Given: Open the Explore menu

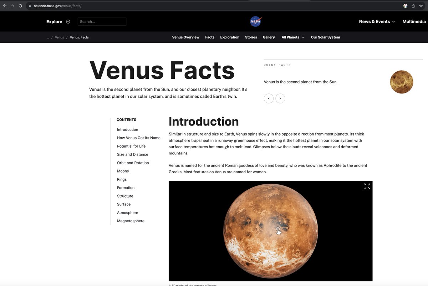Looking at the screenshot, I should [58, 22].
